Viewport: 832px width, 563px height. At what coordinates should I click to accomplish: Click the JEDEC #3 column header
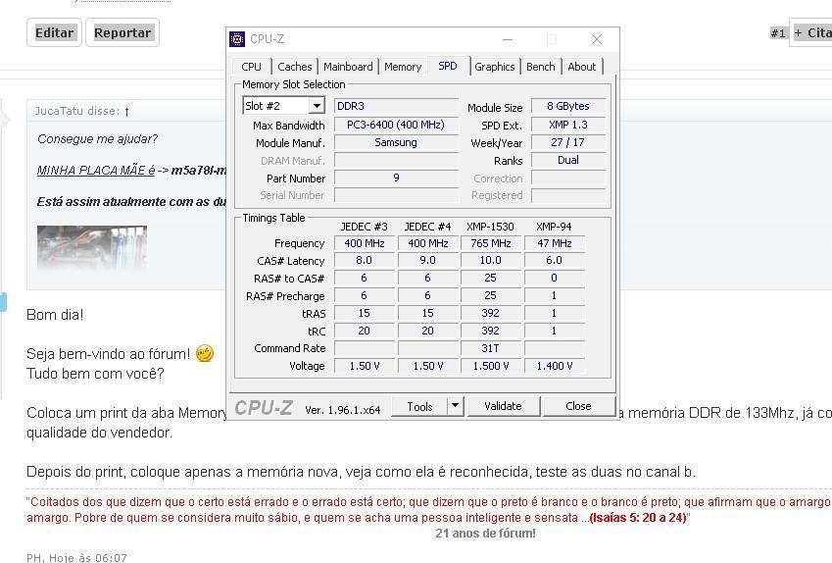[x=364, y=227]
